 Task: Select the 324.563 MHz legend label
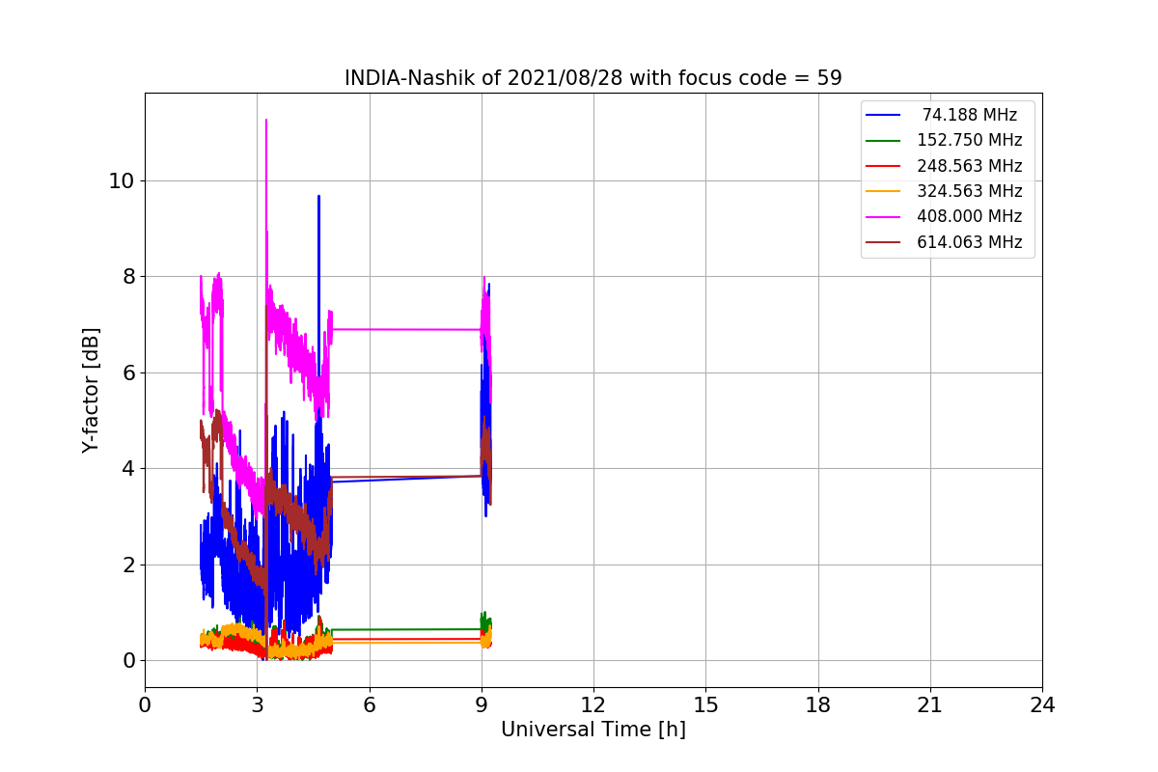point(969,191)
